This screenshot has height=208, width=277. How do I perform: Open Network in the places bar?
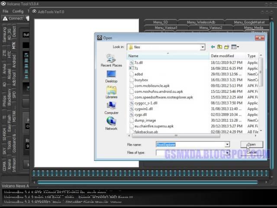(x=111, y=124)
